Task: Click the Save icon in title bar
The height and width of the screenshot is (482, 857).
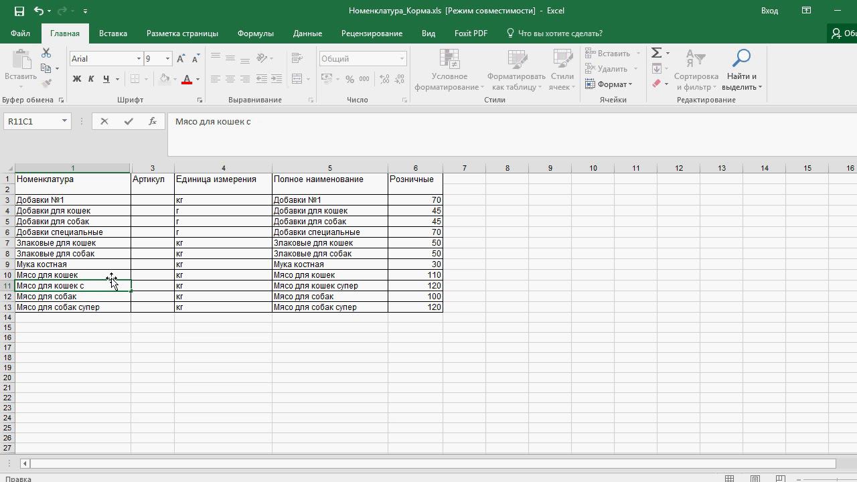Action: pyautogui.click(x=19, y=11)
